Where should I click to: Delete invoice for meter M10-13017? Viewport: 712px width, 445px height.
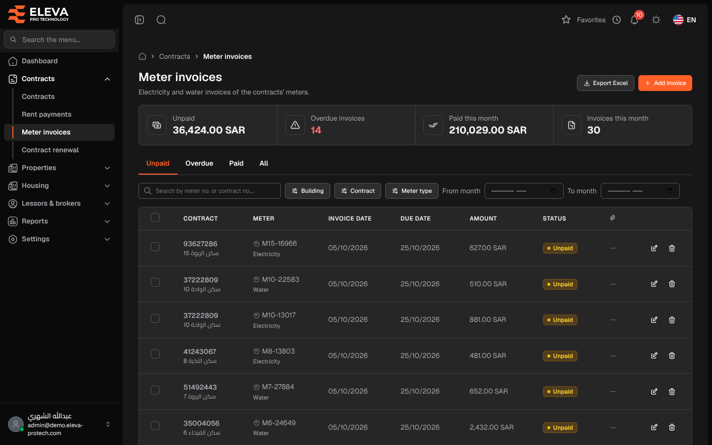(x=672, y=320)
